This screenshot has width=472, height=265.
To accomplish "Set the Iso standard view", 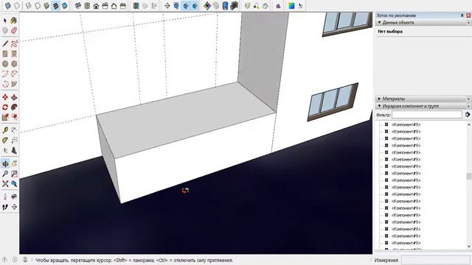I will point(78,5).
